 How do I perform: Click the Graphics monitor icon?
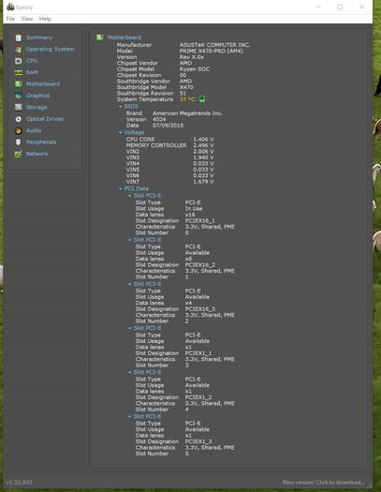19,96
